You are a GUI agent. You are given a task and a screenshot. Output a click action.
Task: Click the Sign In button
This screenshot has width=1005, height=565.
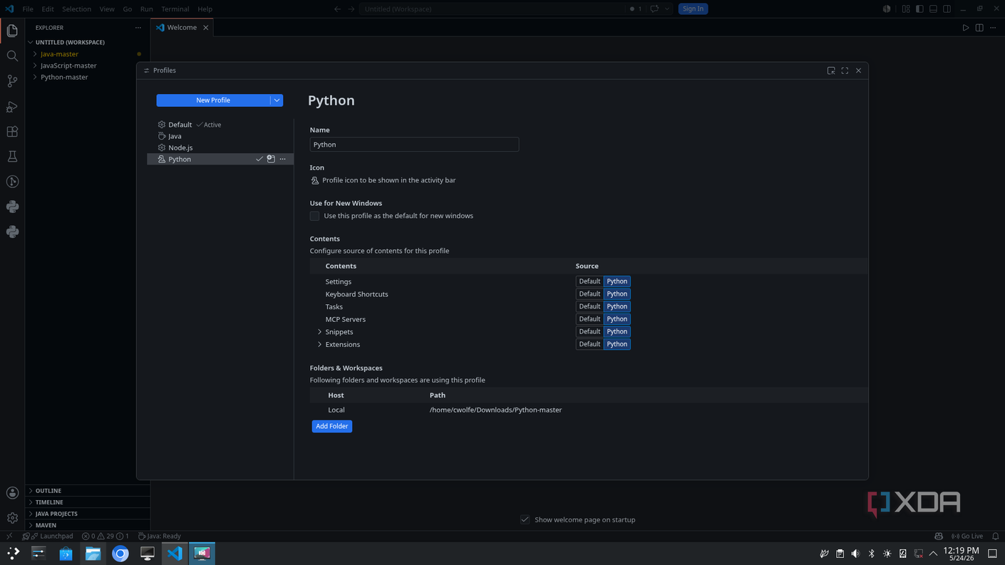point(693,9)
